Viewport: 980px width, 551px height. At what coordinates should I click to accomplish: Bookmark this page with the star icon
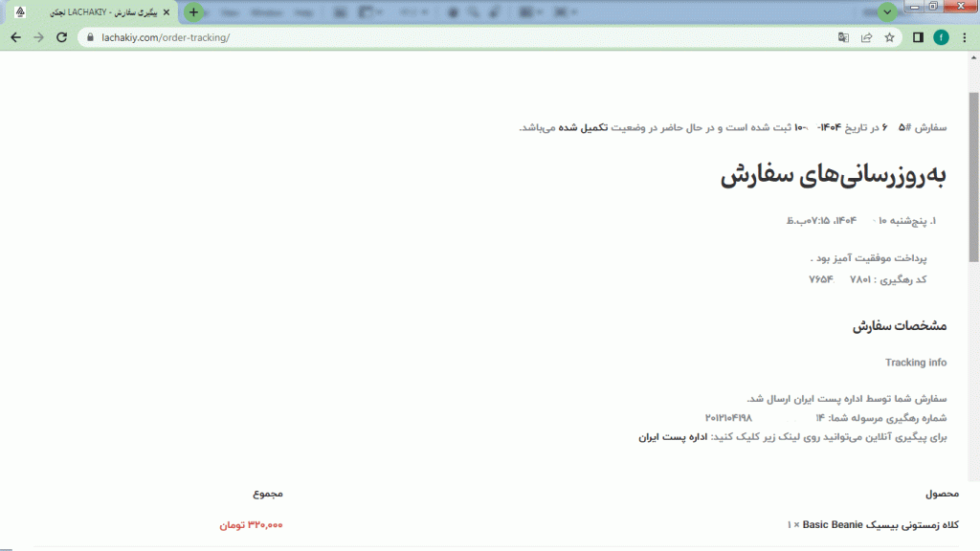(x=889, y=37)
